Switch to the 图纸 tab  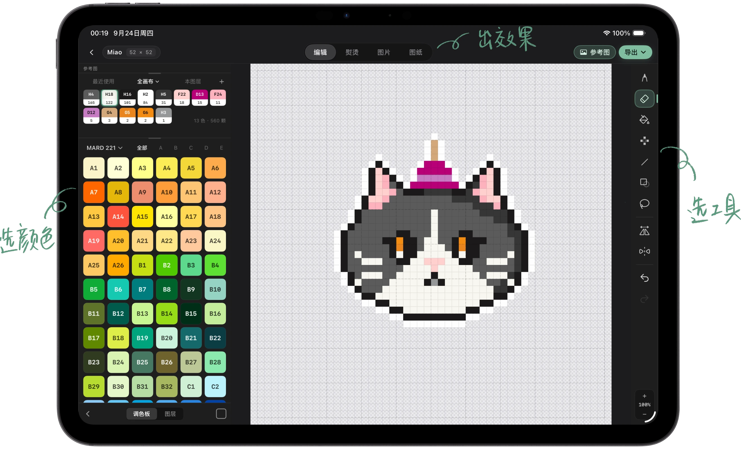pos(416,52)
